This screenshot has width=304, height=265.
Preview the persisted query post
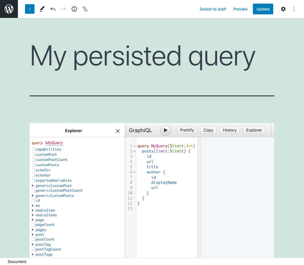click(x=240, y=9)
